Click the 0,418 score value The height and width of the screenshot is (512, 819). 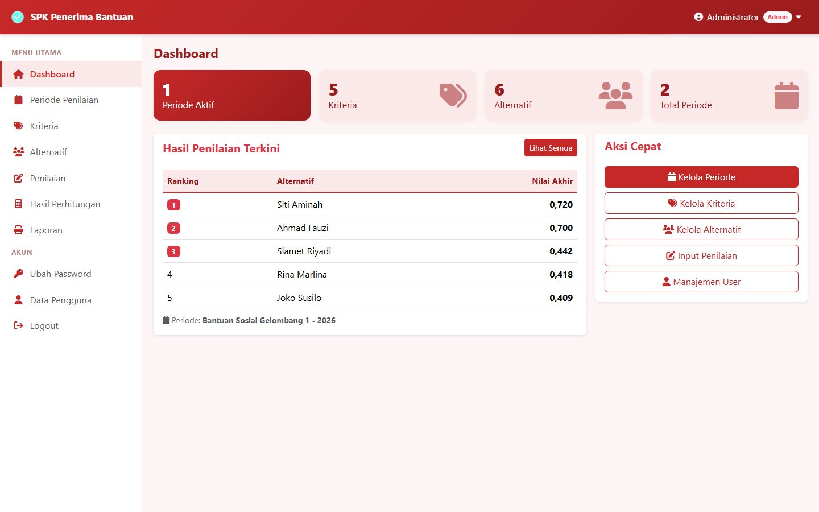point(561,274)
